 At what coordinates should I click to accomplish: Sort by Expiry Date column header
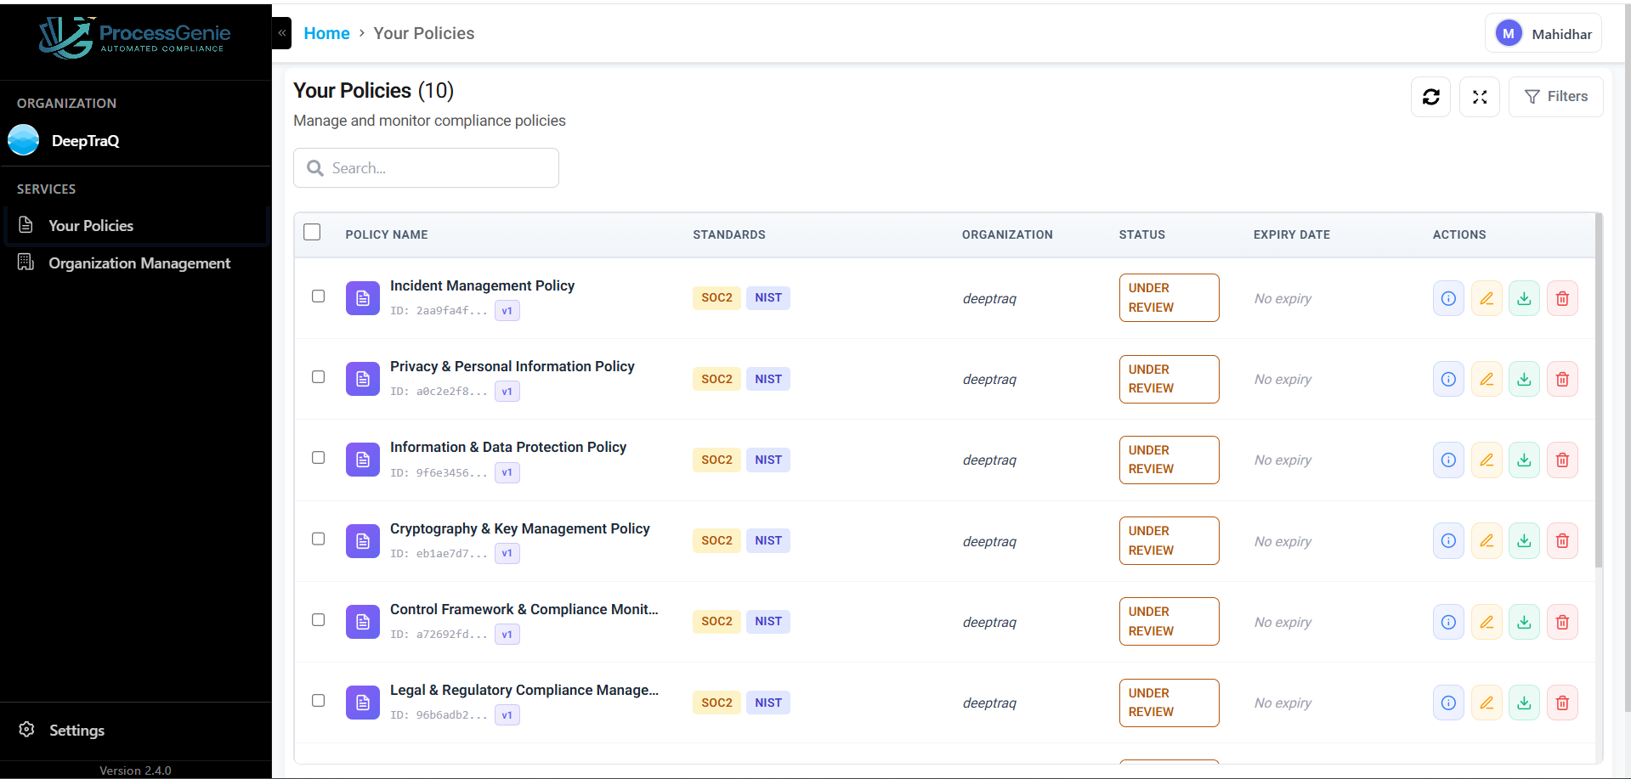pos(1291,234)
